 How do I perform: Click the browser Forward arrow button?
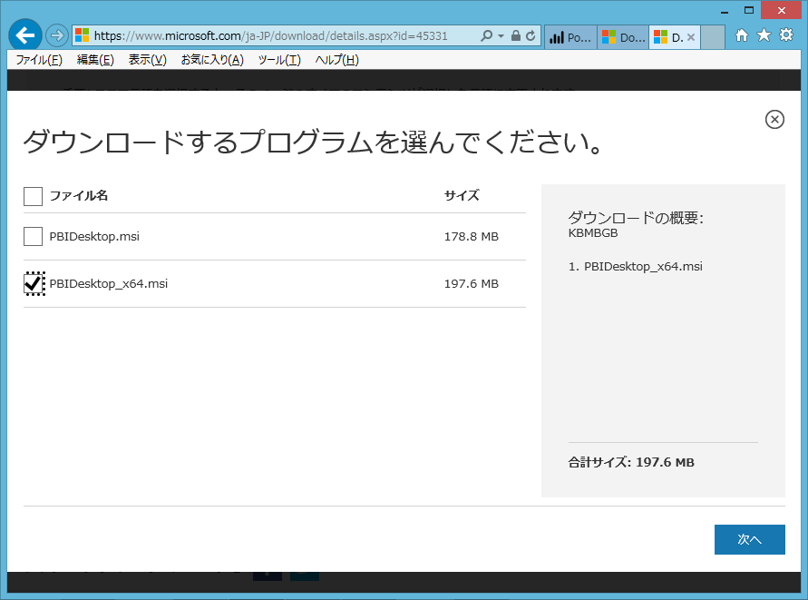click(57, 35)
